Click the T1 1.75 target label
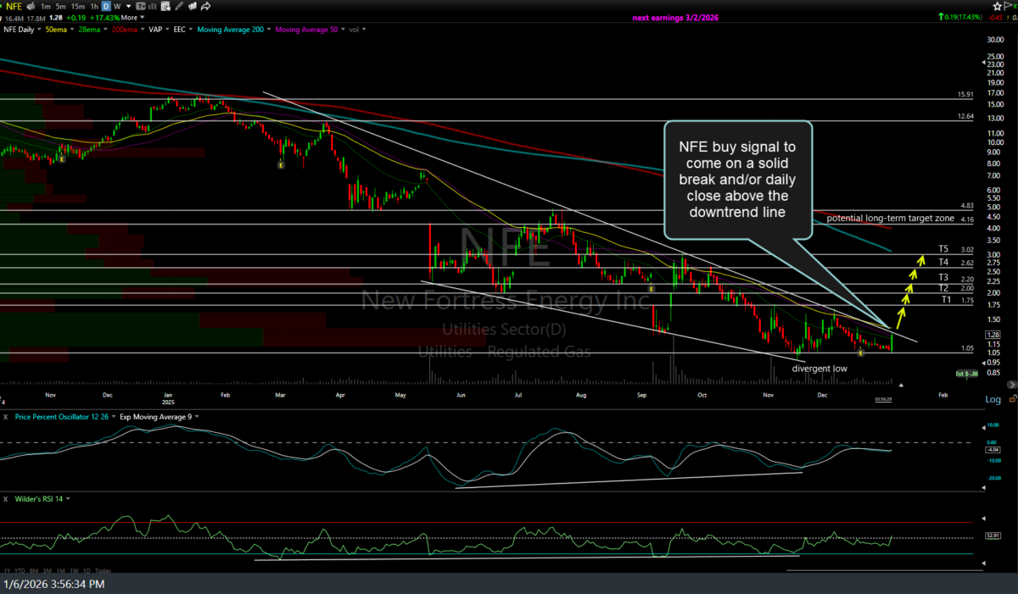This screenshot has height=594, width=1018. tap(957, 300)
